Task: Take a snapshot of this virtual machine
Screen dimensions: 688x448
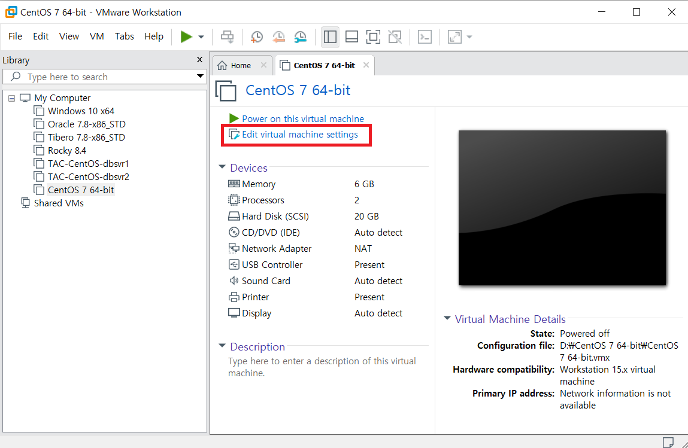Action: pos(256,37)
